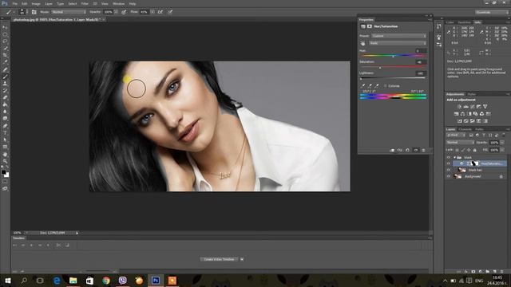The width and height of the screenshot is (511, 287).
Task: Click the add-to-sample eyedropper
Action: pos(370,86)
